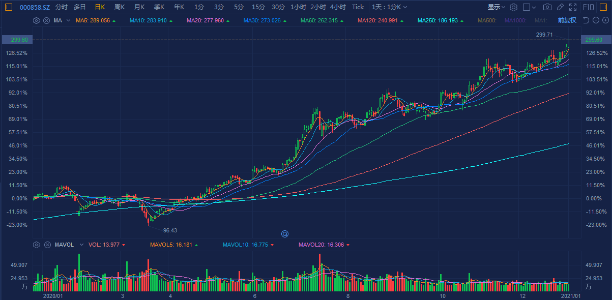
Task: Expand the 显示 display dropdown
Action: coord(496,7)
